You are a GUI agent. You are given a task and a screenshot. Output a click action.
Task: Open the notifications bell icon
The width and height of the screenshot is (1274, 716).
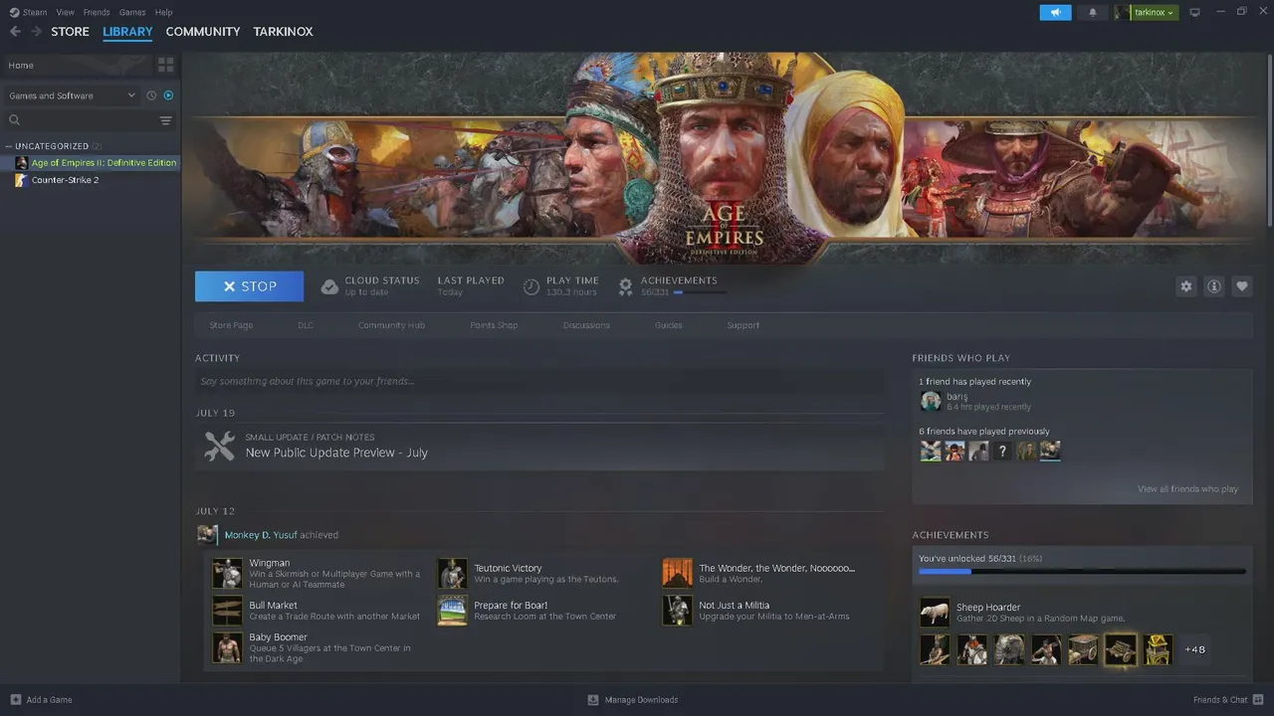point(1092,12)
